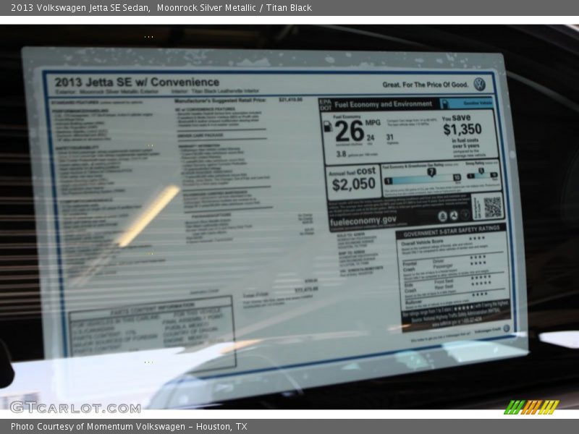The height and width of the screenshot is (434, 579).
Task: Click the 'Moonrock Silver Metallic / Titan Black' caption
Action: [x=234, y=8]
